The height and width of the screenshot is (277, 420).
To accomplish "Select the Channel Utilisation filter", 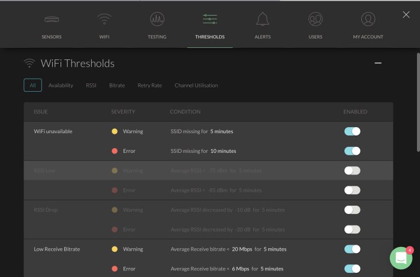I will (x=196, y=86).
